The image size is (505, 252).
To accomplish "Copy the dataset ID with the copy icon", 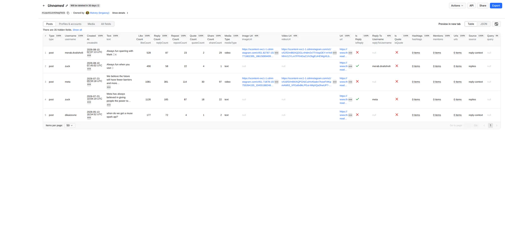I will [x=68, y=13].
